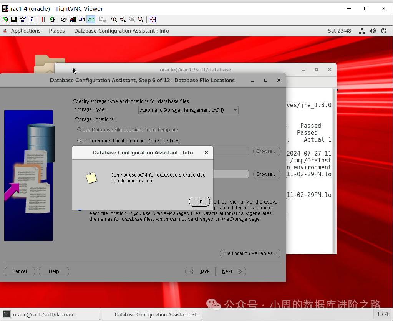
Task: Select Use Database File Locations from Template radio
Action: coord(79,129)
